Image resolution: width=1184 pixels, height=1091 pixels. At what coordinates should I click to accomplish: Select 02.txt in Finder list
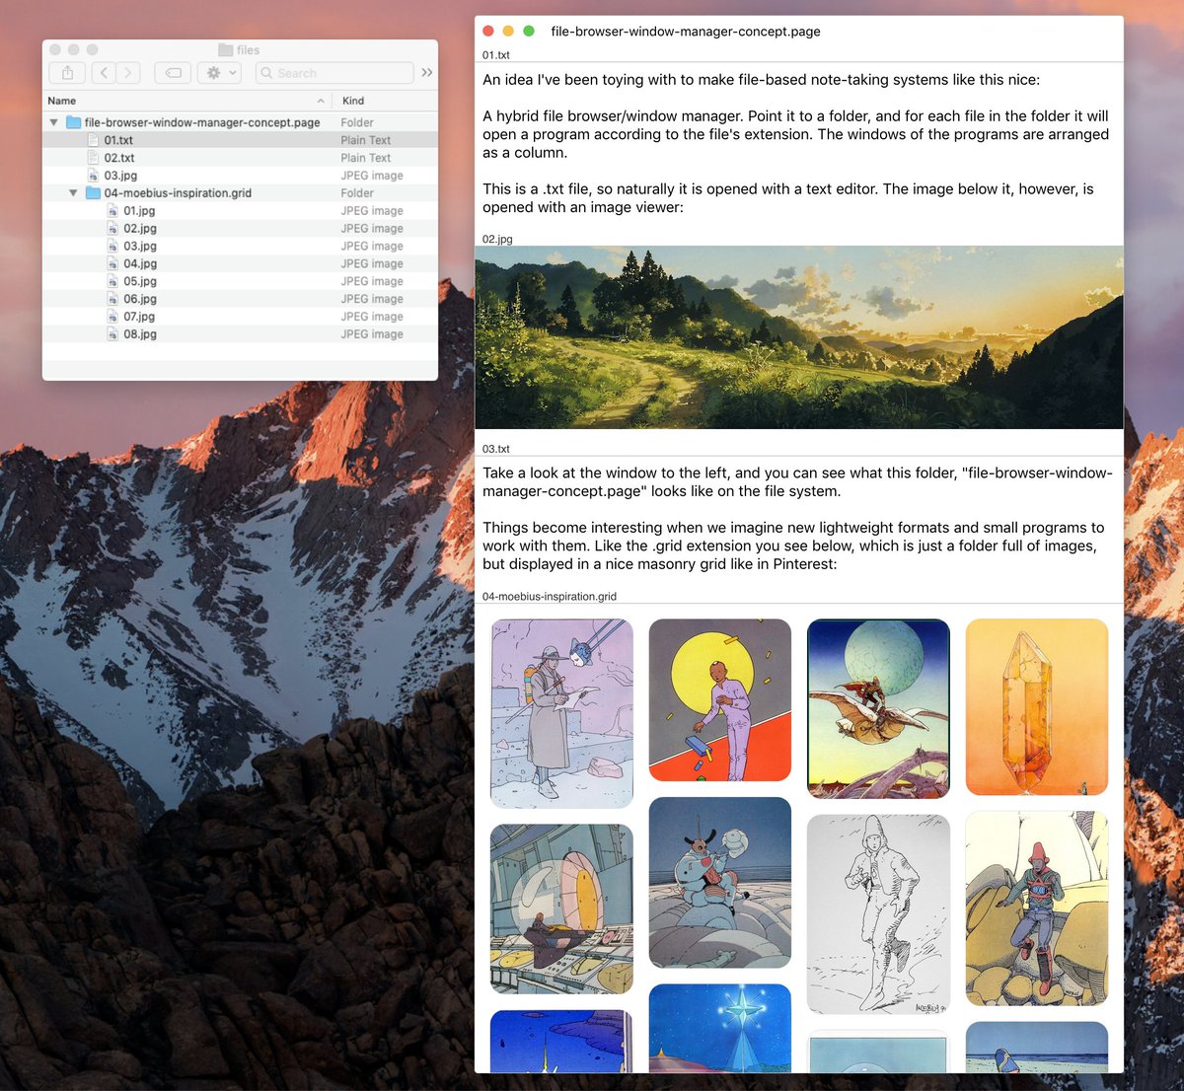tap(240, 158)
